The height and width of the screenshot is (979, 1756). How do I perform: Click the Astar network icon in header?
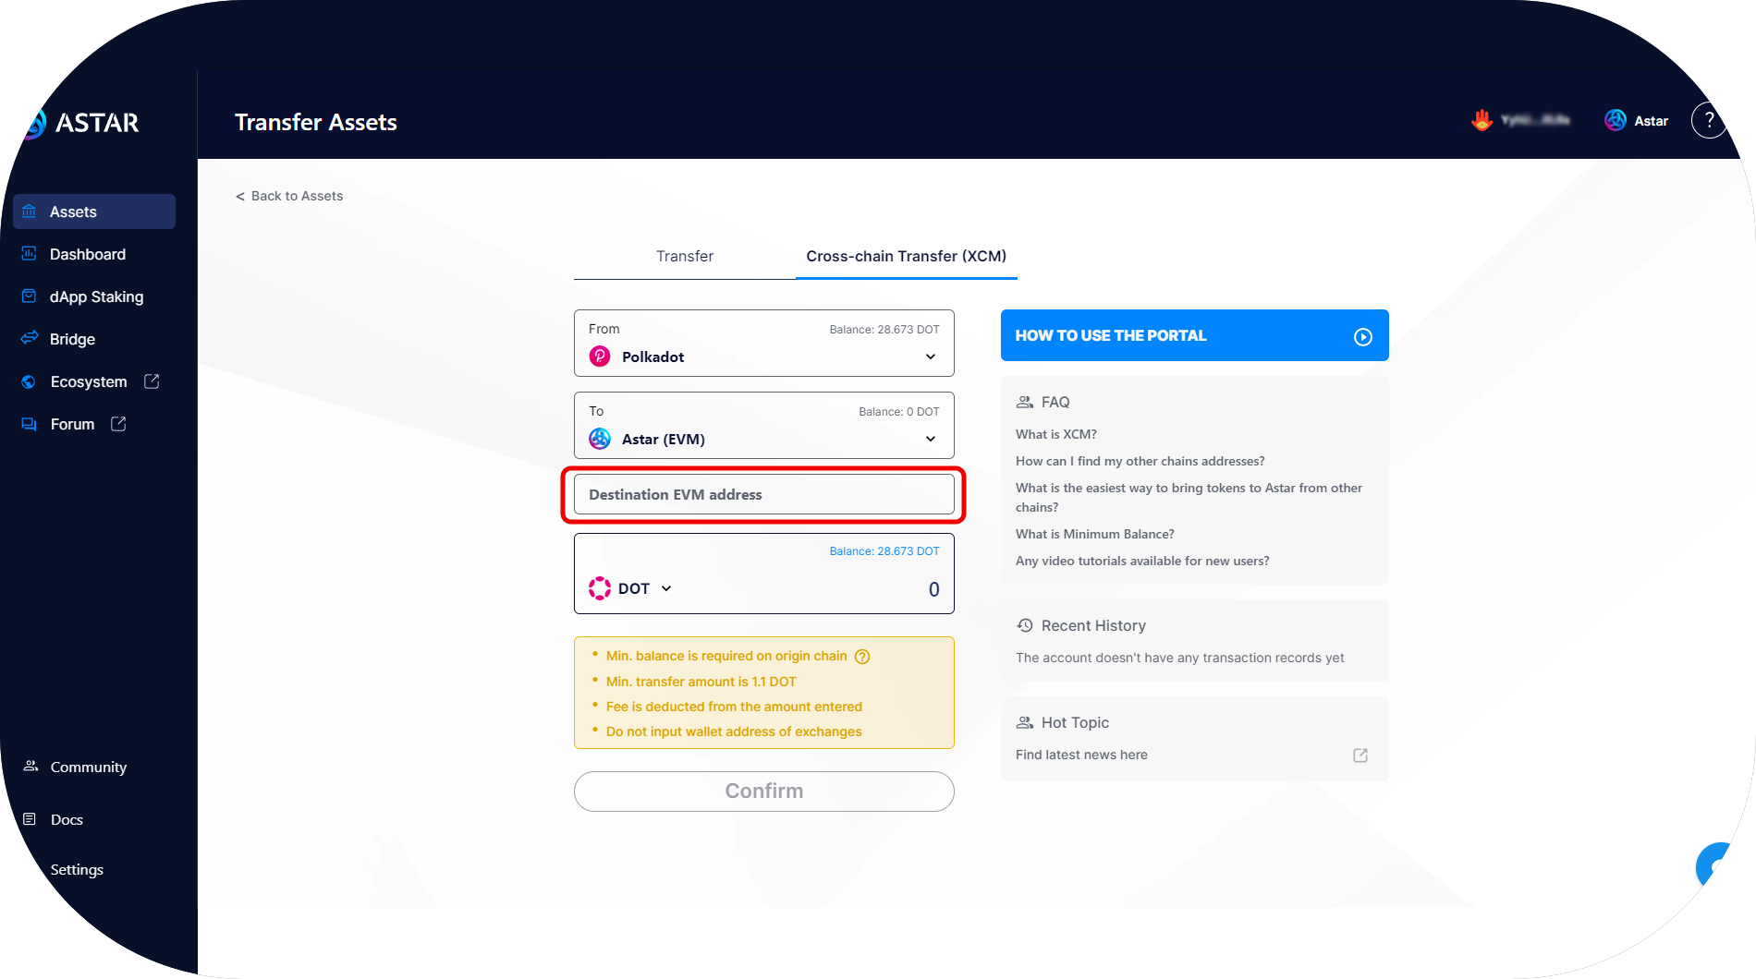coord(1616,121)
